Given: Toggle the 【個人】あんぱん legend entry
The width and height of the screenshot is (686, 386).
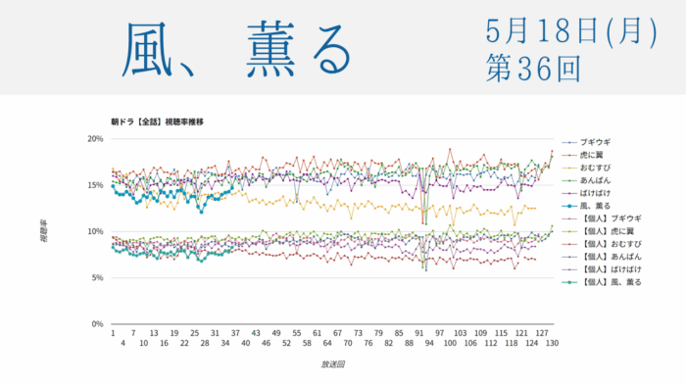Looking at the screenshot, I should [602, 257].
